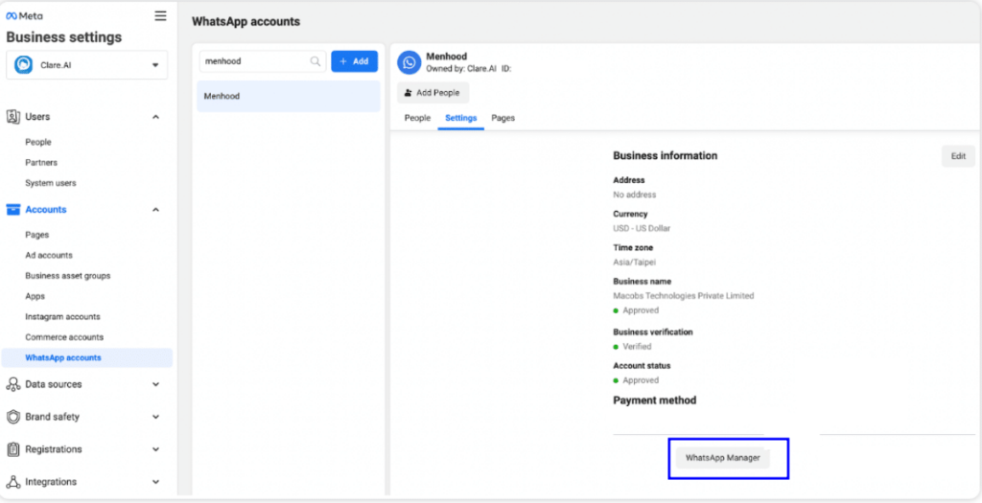Click the Brand safety shield icon
Image resolution: width=982 pixels, height=503 pixels.
[13, 417]
